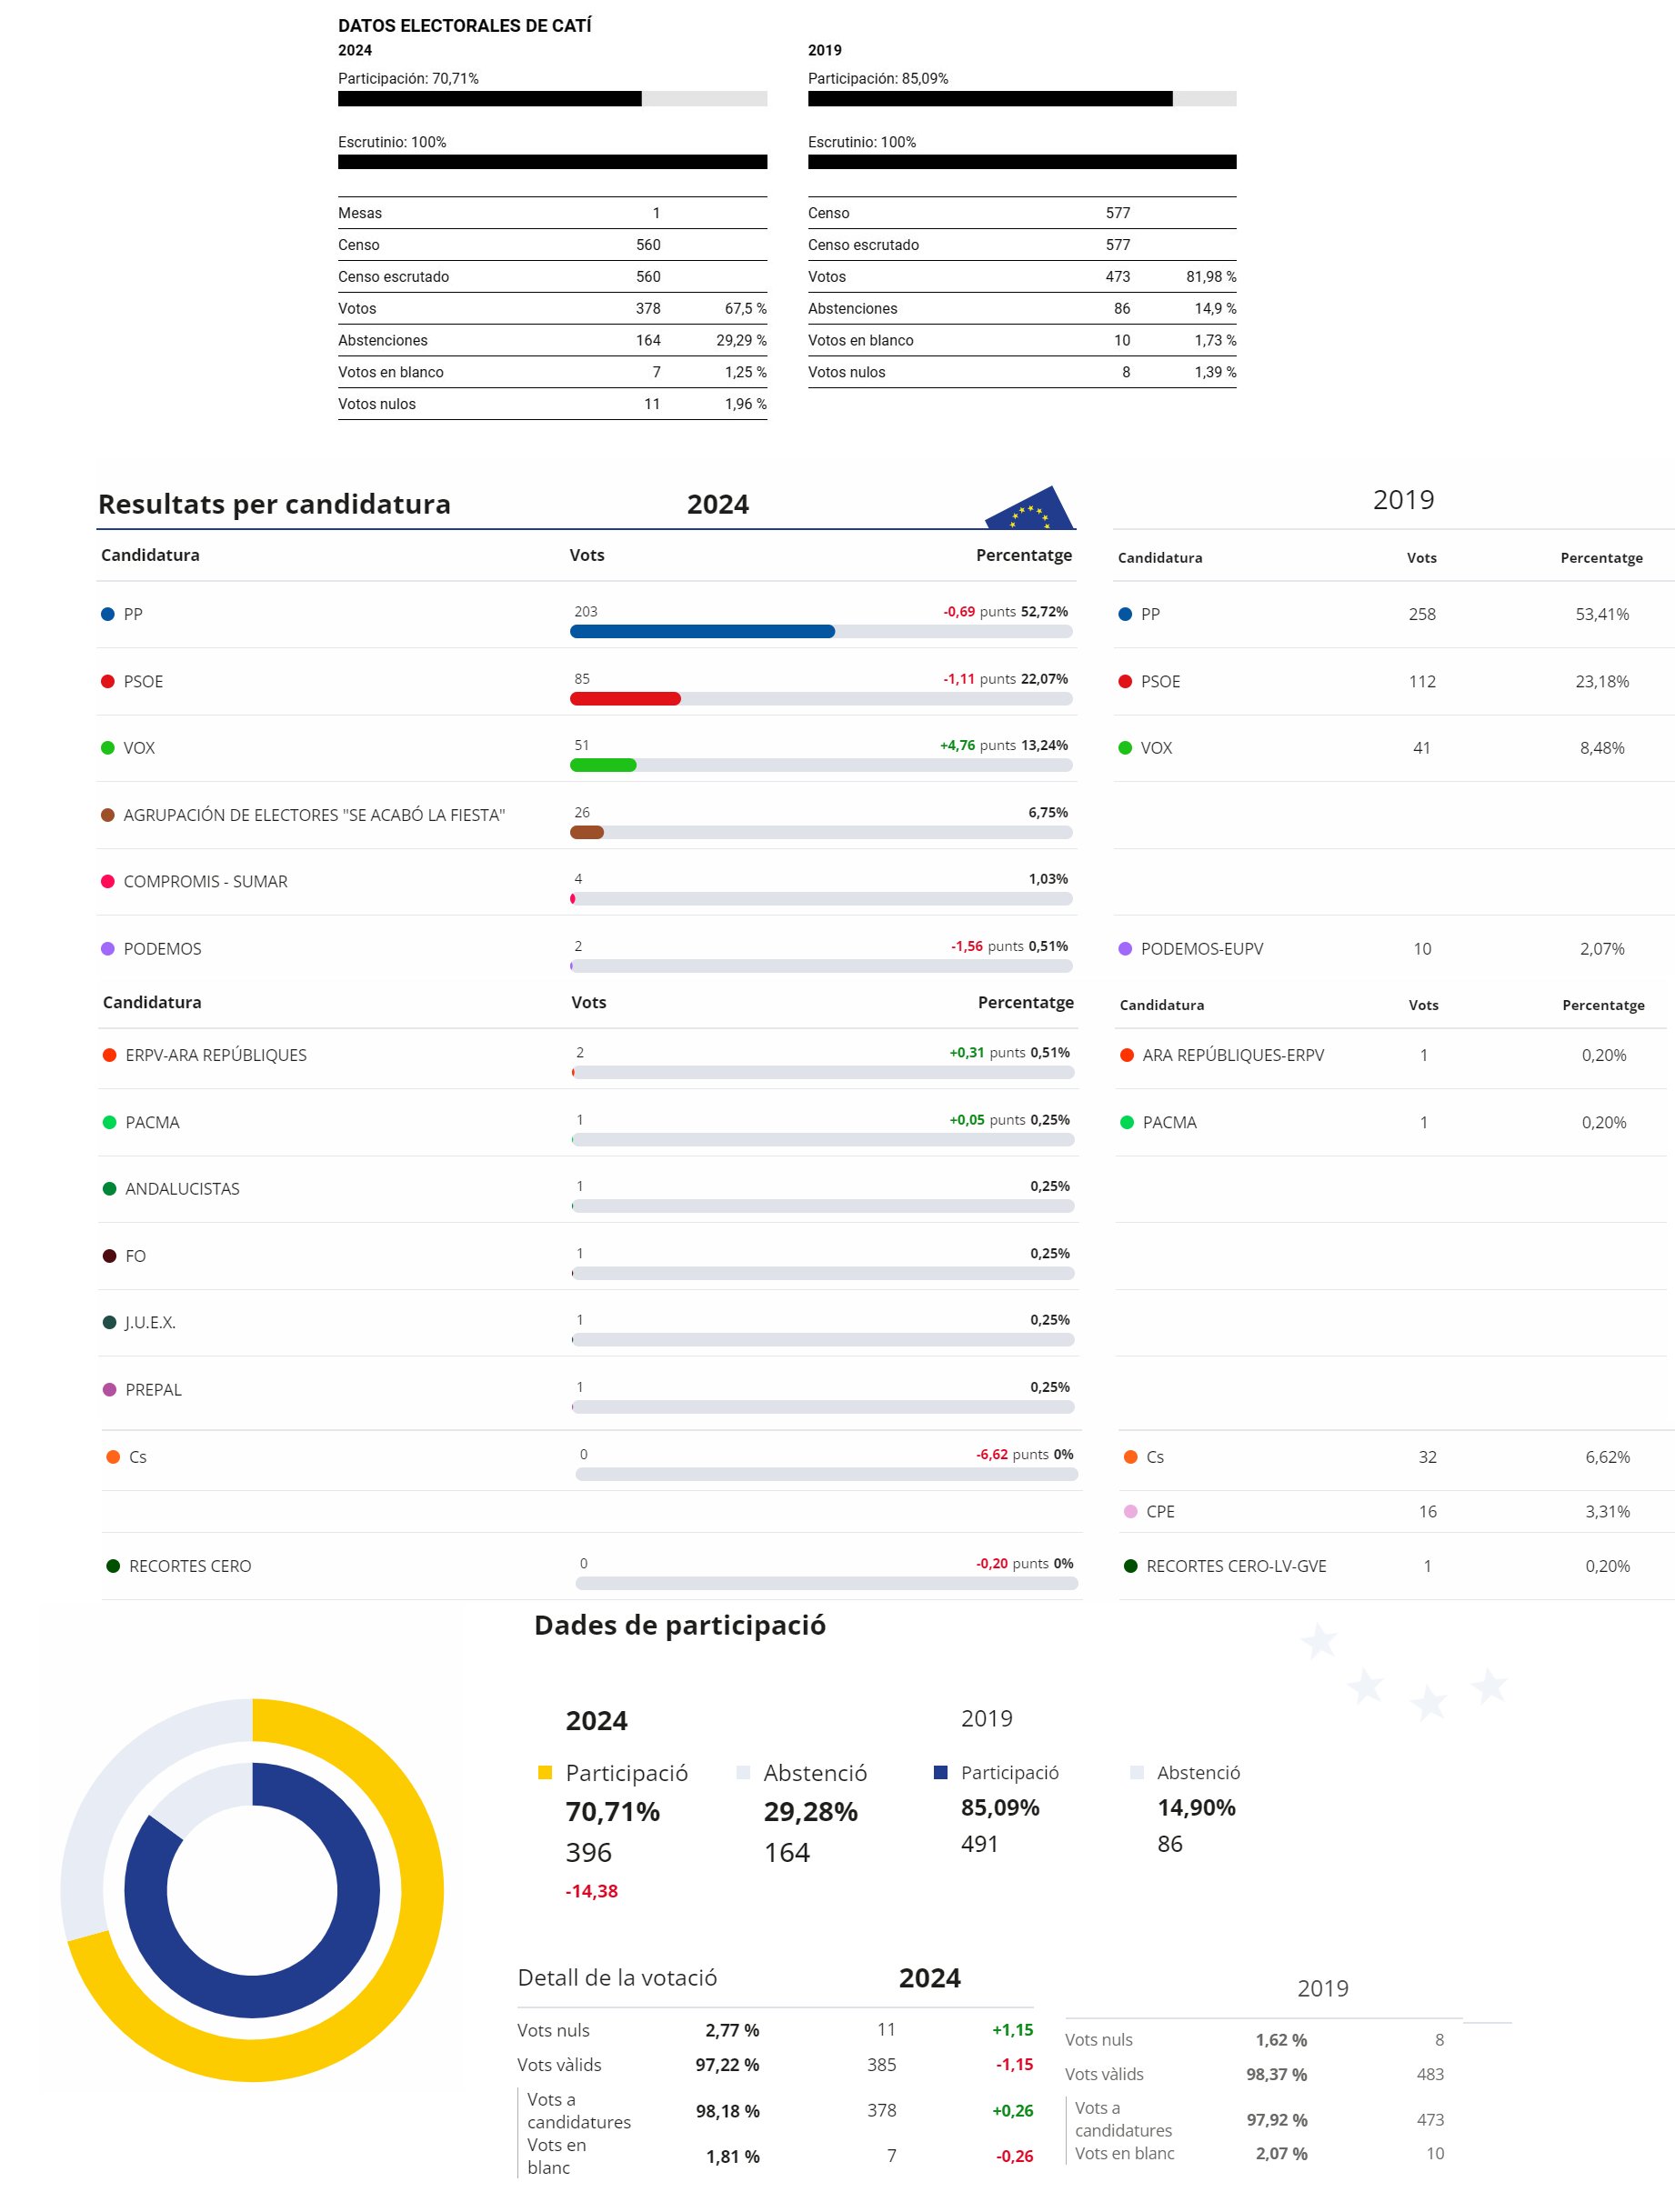Click the PSOE red vote progress bar
The width and height of the screenshot is (1675, 2212).
click(x=625, y=698)
